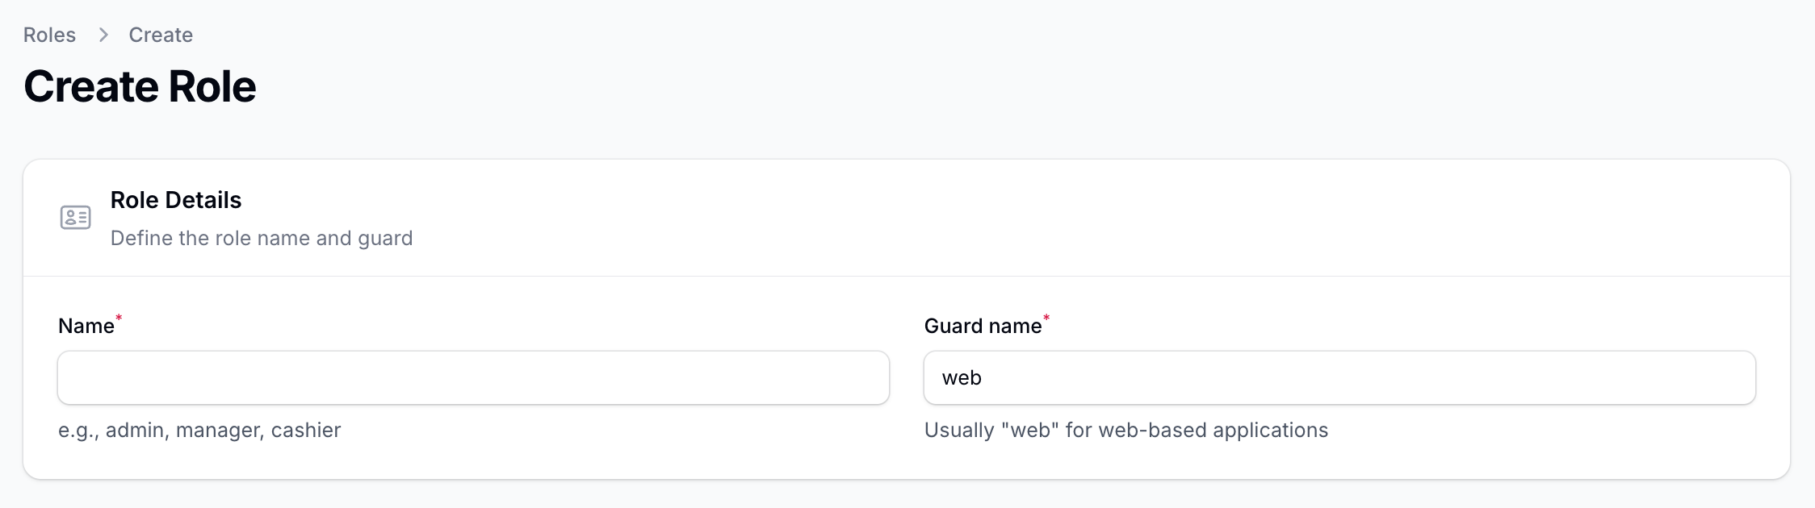
Task: Click the word 'cashier' in Name hint
Action: 306,430
